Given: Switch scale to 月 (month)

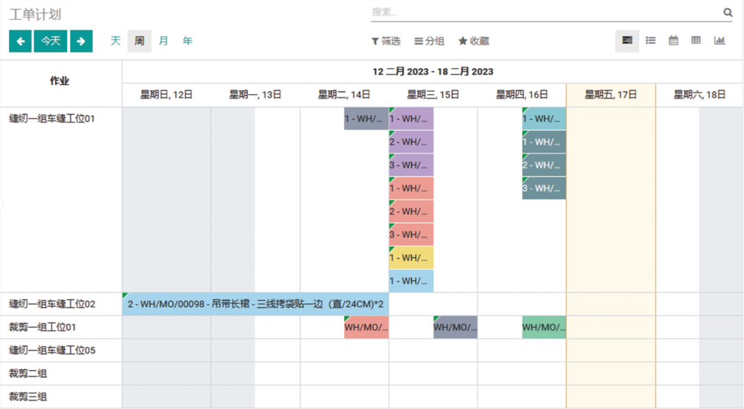Looking at the screenshot, I should (164, 42).
